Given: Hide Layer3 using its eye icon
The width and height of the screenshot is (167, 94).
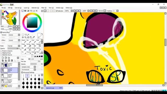Looking at the screenshot, I should [x=2, y=64].
